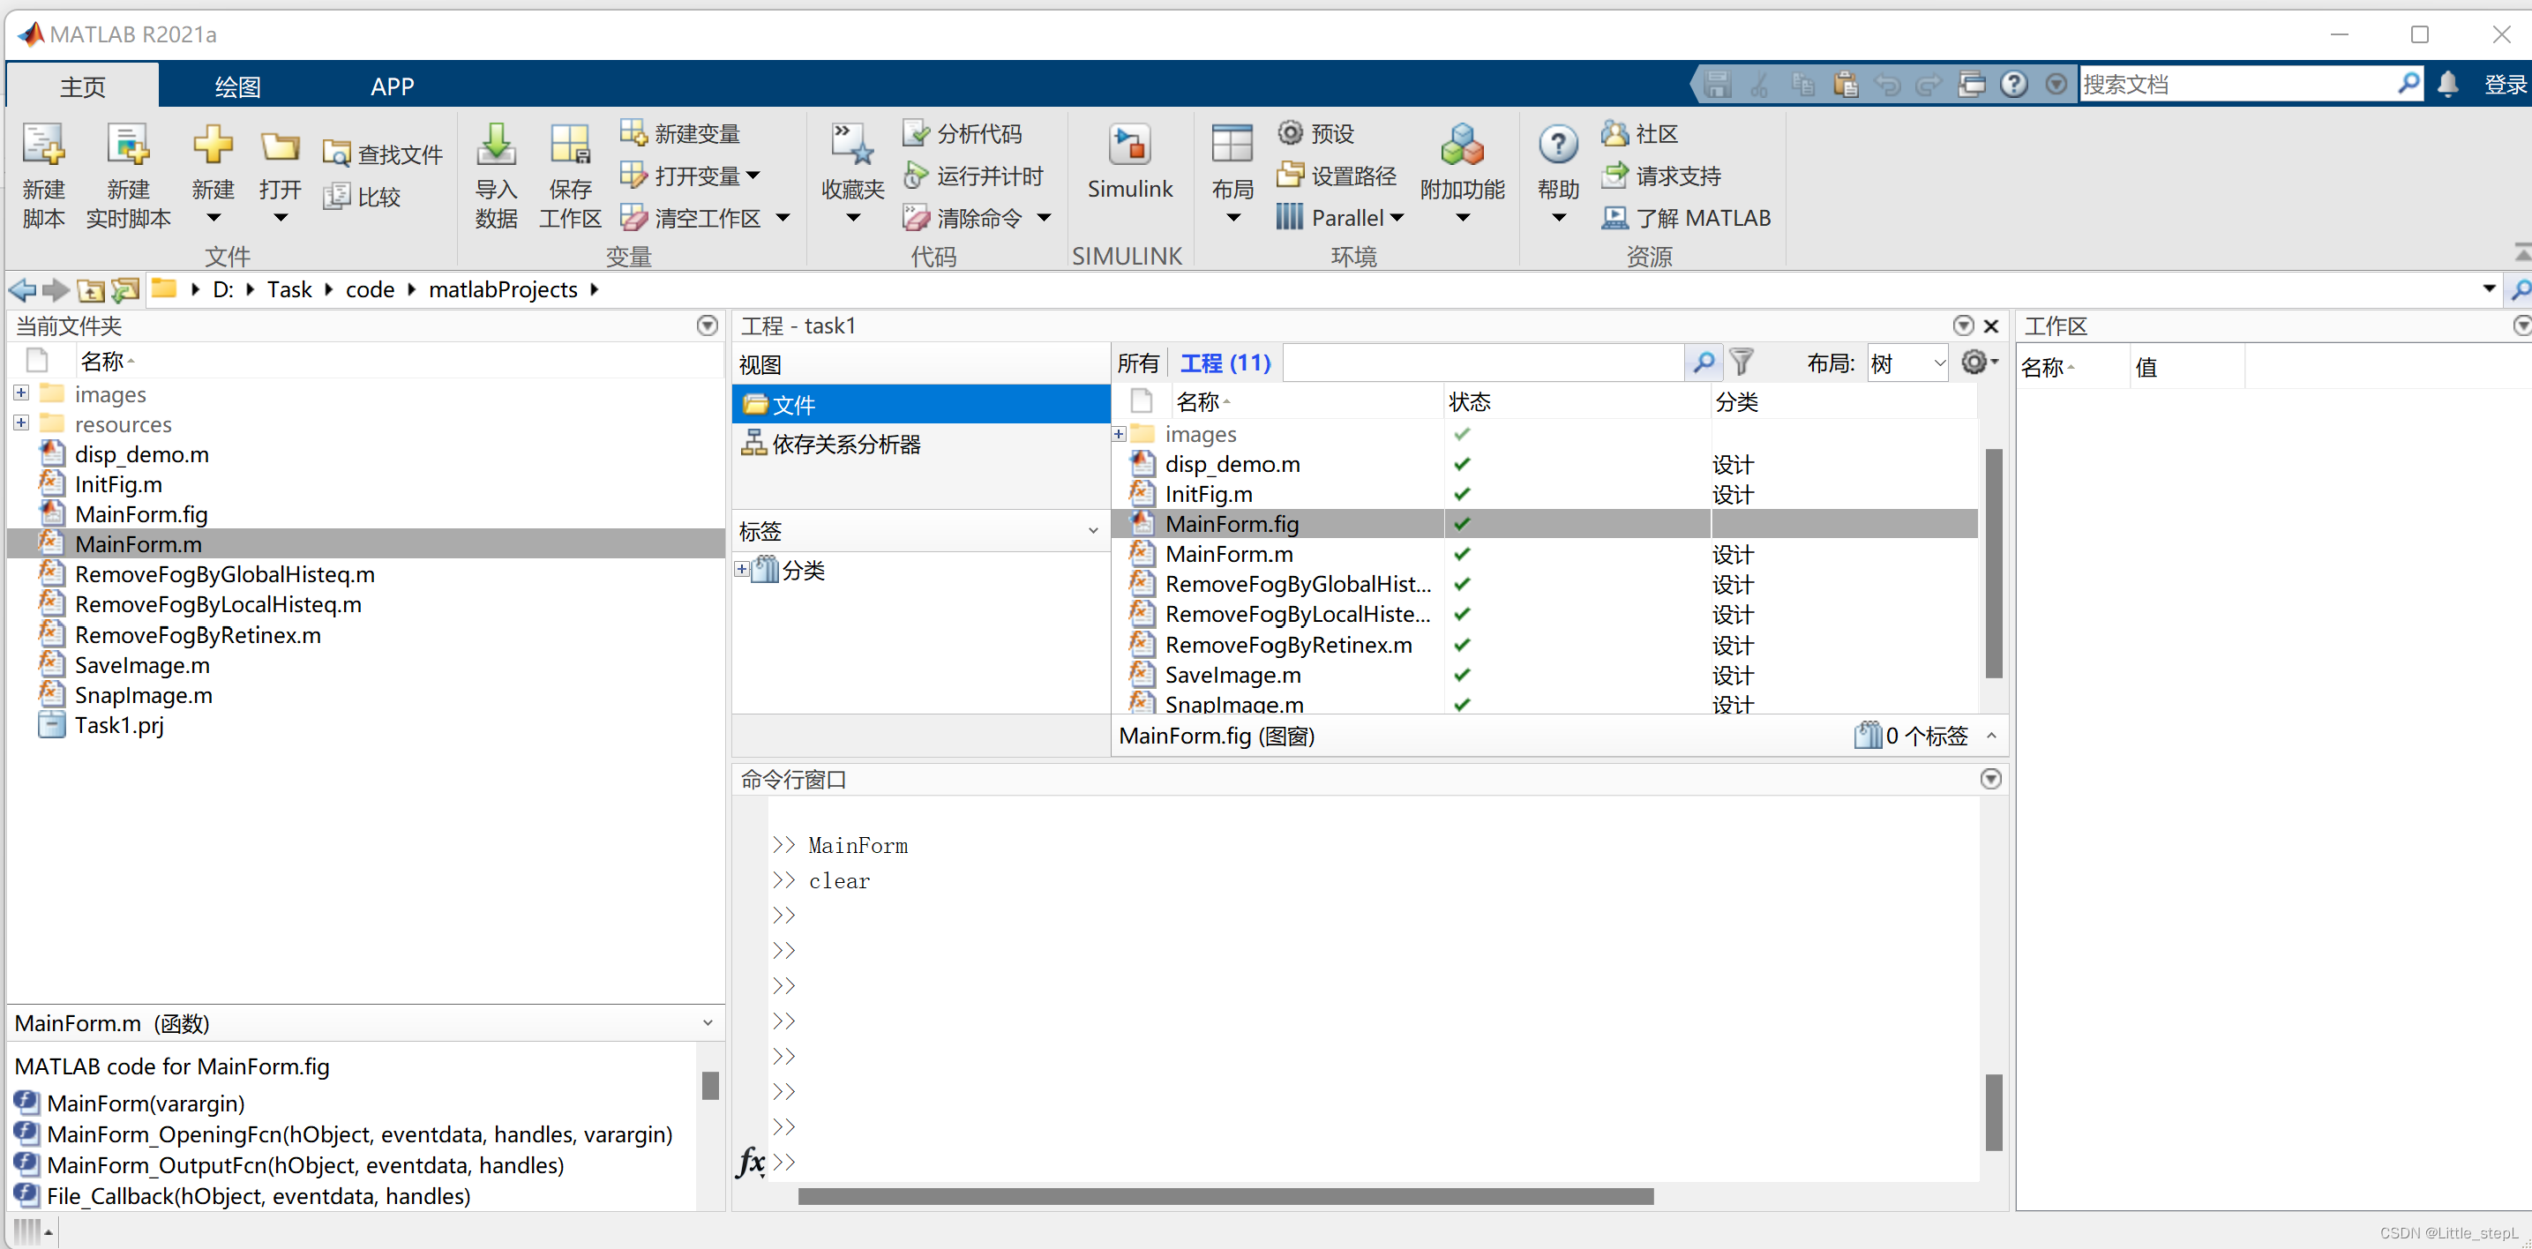Expand the images folder in current folder panel
Screen dimensions: 2532x1249
pyautogui.click(x=20, y=393)
